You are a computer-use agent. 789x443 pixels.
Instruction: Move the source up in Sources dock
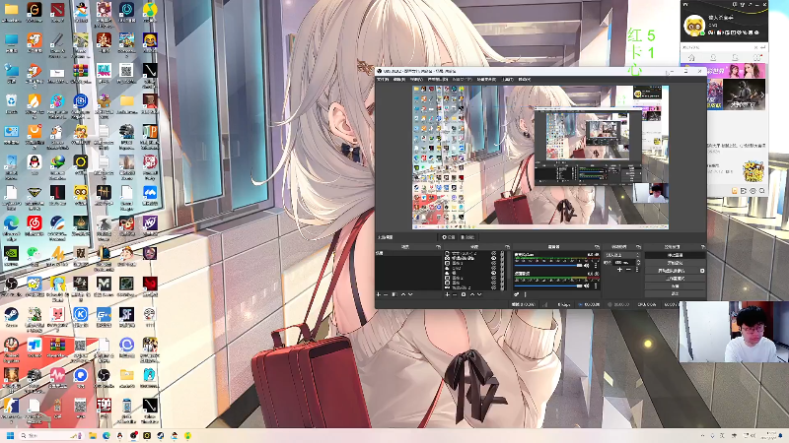472,294
